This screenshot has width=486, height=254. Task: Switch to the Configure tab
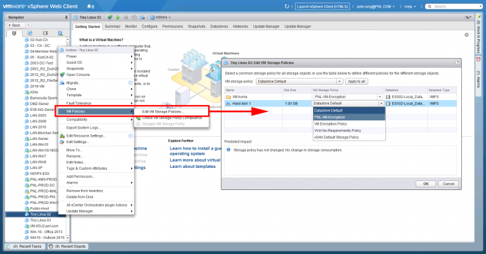coord(150,27)
